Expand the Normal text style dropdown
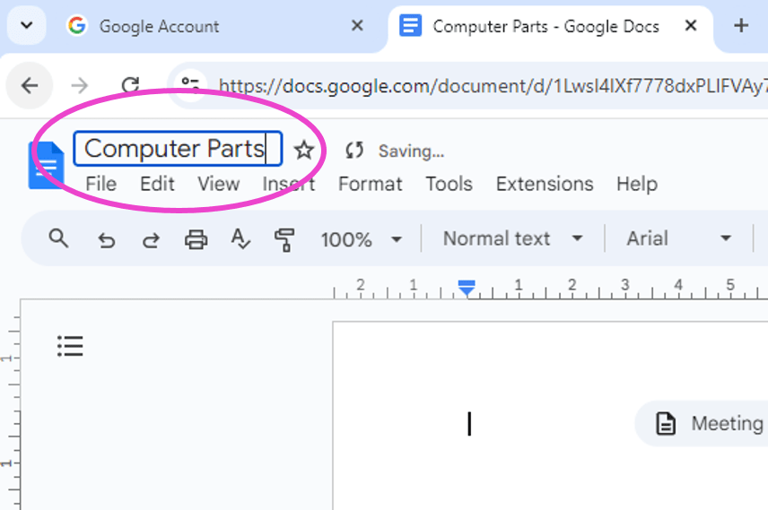 point(512,238)
